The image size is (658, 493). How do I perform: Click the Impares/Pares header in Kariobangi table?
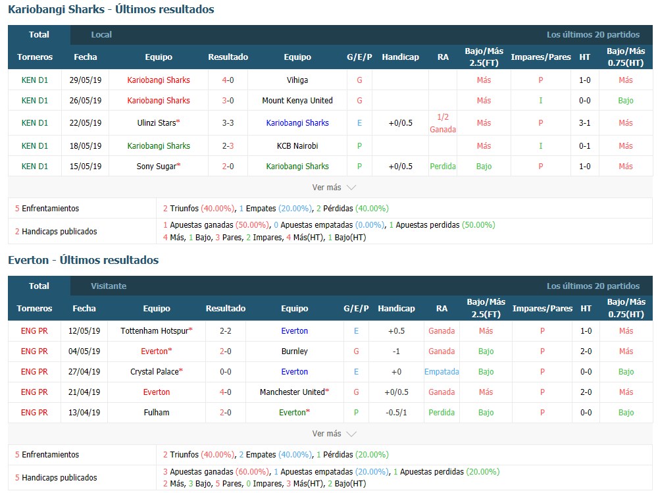(x=540, y=57)
